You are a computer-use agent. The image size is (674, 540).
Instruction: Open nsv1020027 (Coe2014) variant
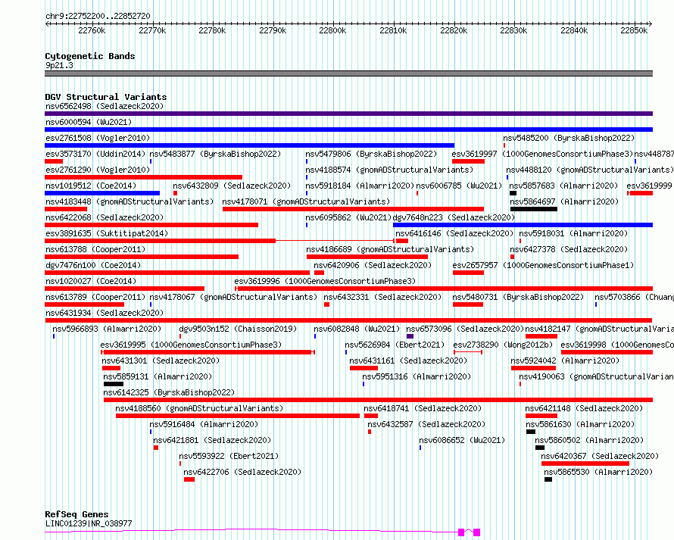[91, 281]
